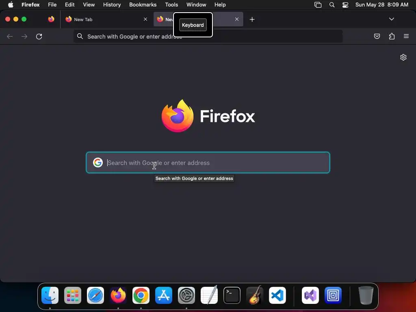
Task: Click the Forward navigation arrow
Action: point(24,36)
